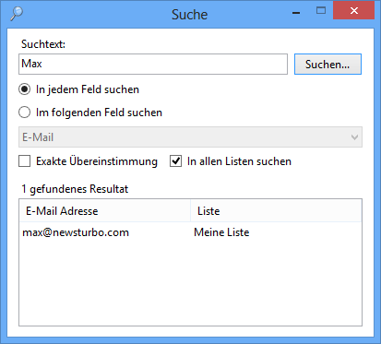Focus the Suchtext input field containing Max
Screen dimensions: 381x344
coord(153,64)
